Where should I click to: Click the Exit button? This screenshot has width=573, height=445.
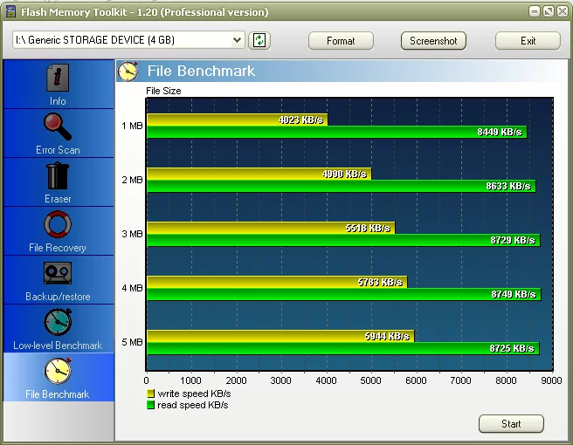(x=528, y=40)
